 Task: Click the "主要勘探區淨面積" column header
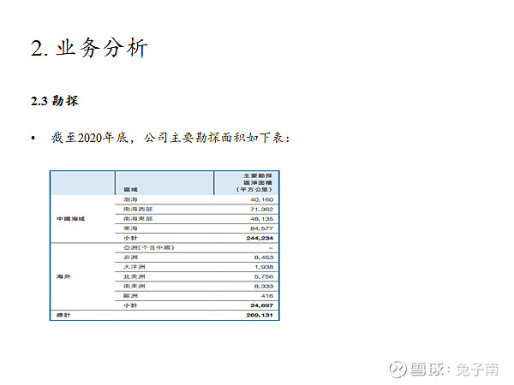pos(254,183)
